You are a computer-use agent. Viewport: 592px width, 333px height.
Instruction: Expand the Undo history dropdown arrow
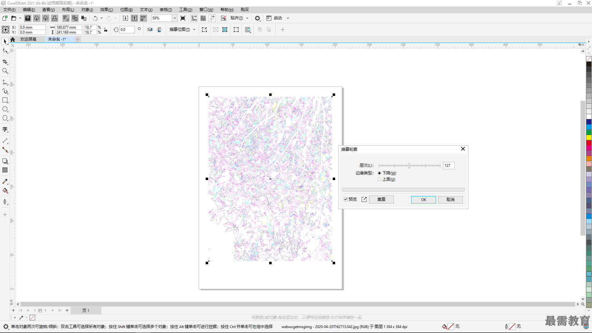click(x=101, y=18)
